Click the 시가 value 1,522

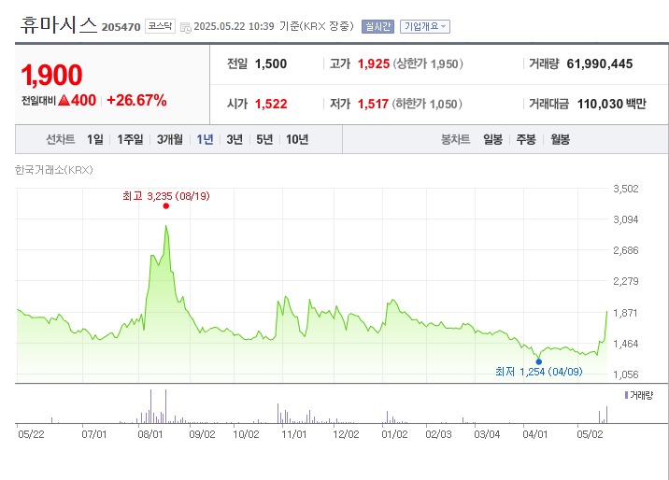(271, 104)
